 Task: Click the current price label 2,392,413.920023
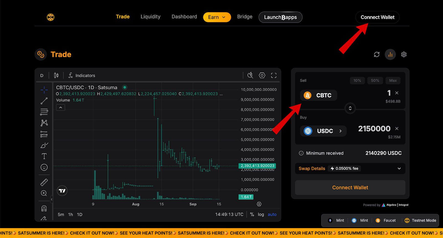pyautogui.click(x=257, y=166)
